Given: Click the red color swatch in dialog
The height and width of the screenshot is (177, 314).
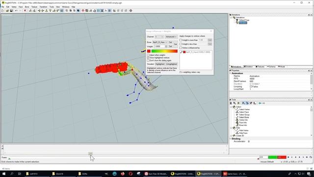Looking at the screenshot, I should point(149,51).
